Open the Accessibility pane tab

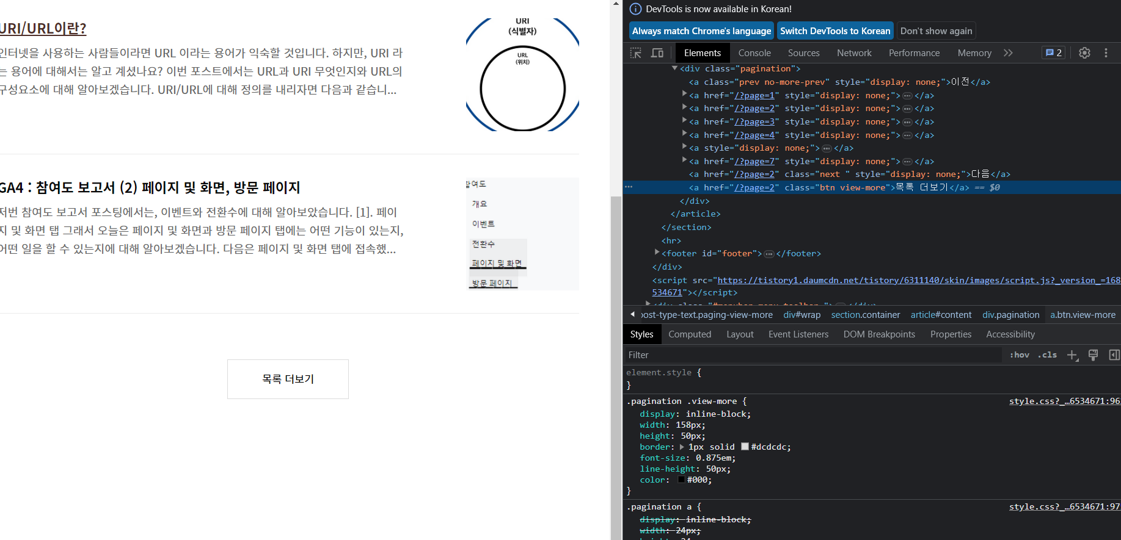point(1010,334)
